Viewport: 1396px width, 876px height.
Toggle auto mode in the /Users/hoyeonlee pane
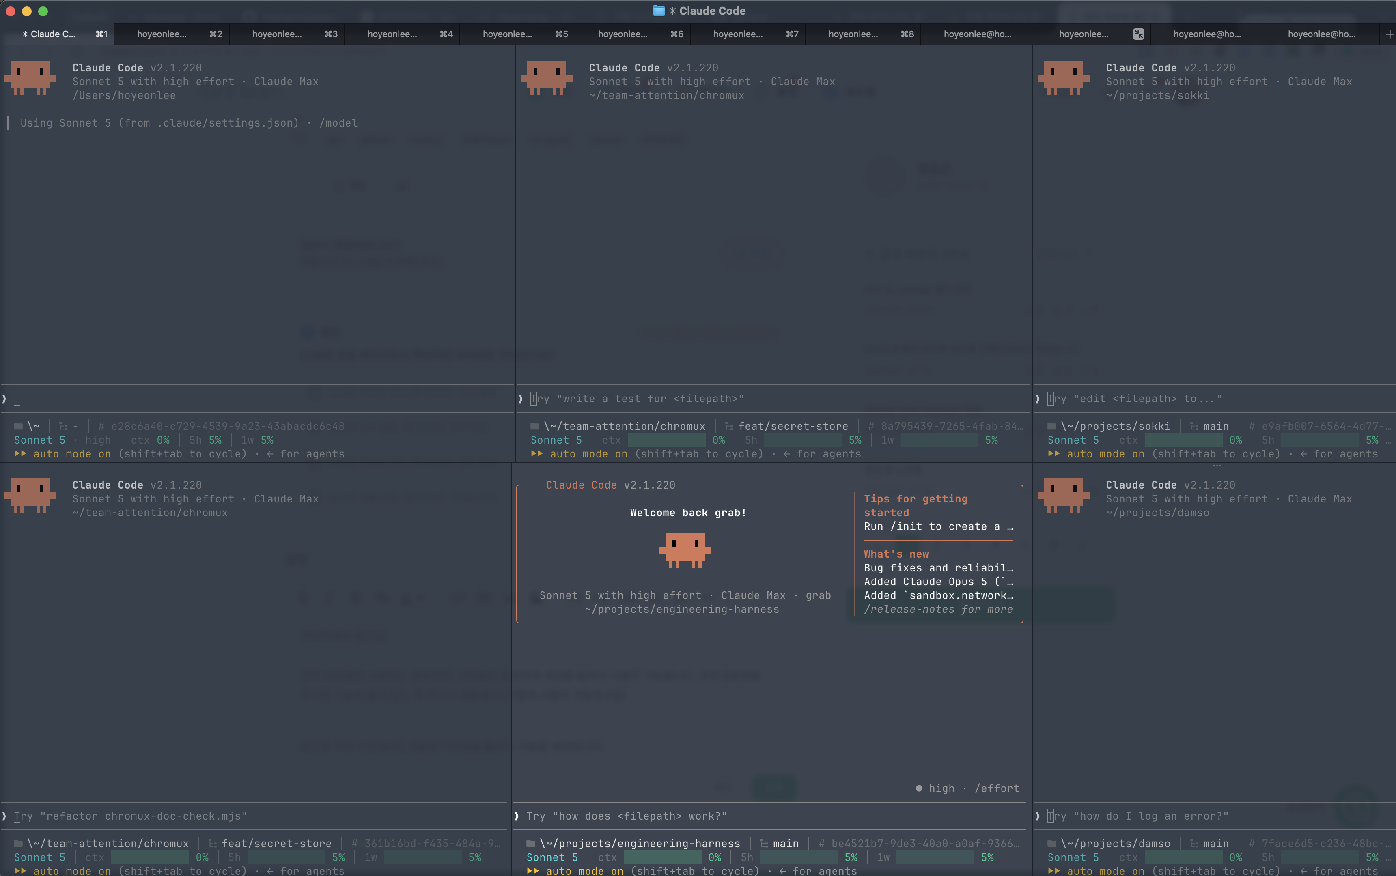pos(62,454)
